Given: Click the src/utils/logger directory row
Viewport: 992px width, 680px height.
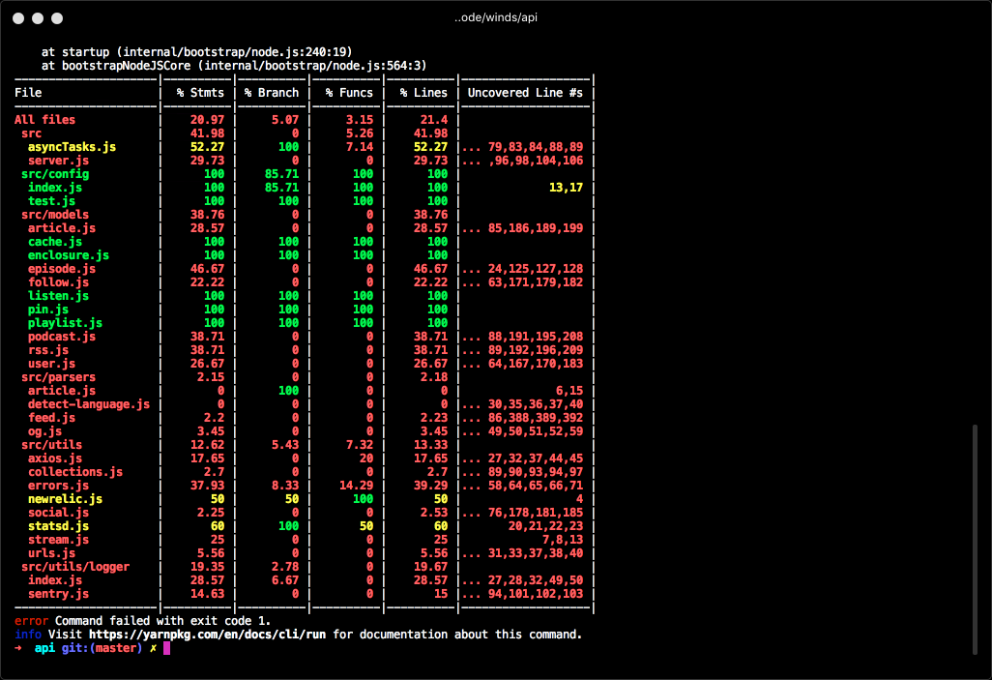Looking at the screenshot, I should coord(75,567).
